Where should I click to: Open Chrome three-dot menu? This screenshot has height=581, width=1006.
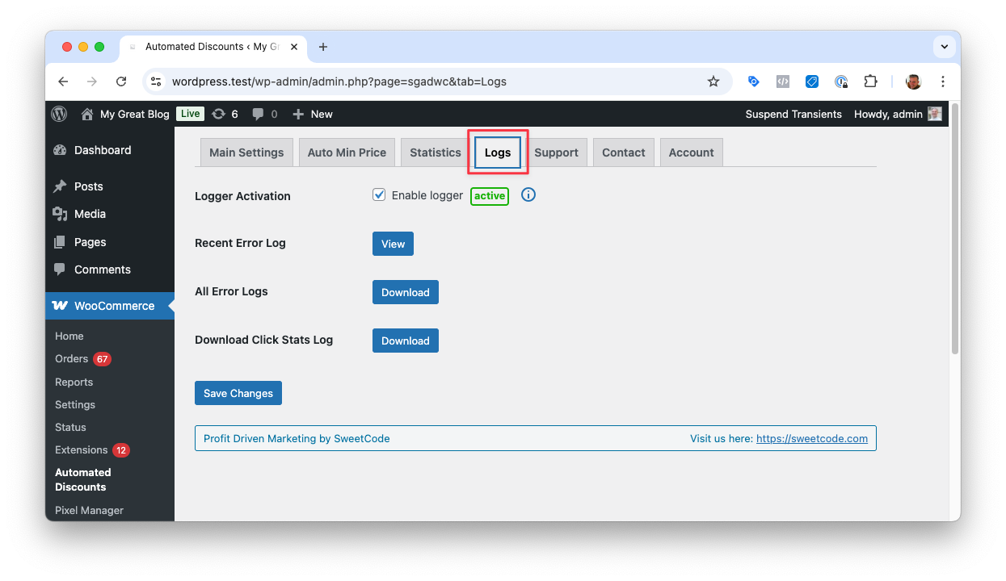943,81
